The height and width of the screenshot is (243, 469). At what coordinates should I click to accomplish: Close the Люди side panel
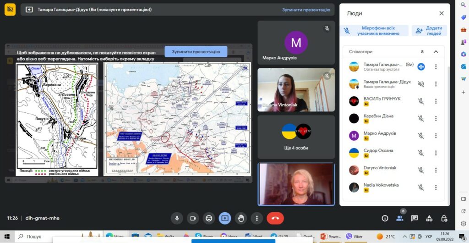(x=442, y=13)
